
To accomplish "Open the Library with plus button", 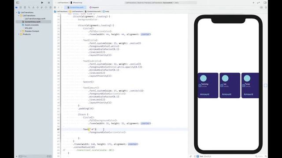I will click(253, 3).
